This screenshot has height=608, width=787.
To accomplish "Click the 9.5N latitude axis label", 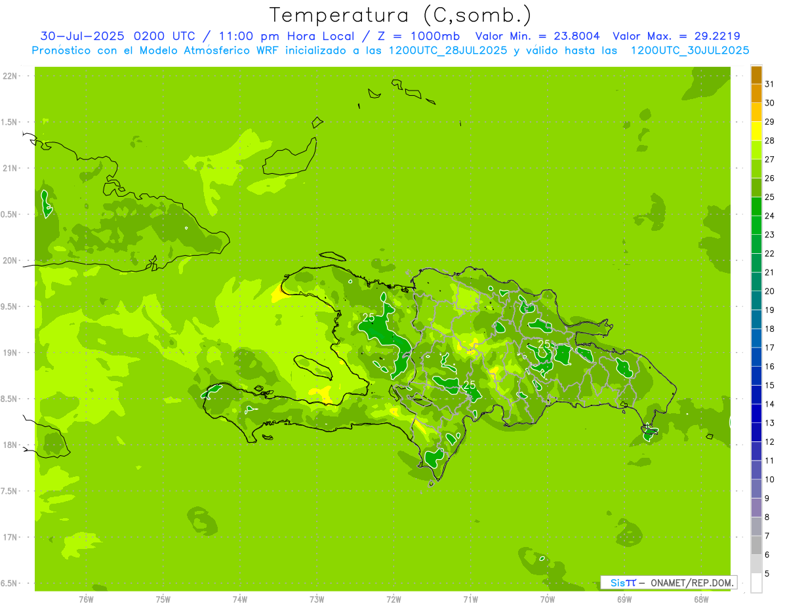I will pos(10,306).
